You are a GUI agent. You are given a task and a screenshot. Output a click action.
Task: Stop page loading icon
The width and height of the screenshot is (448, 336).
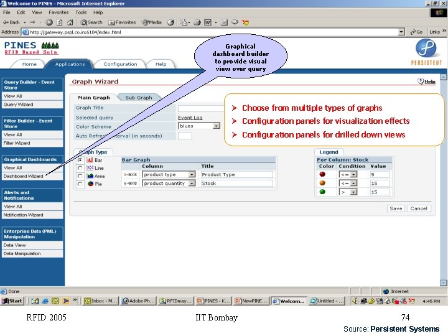[49, 22]
